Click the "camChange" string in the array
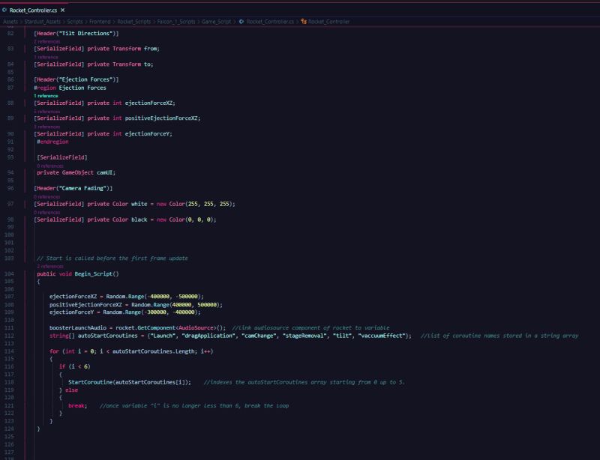 [x=259, y=336]
